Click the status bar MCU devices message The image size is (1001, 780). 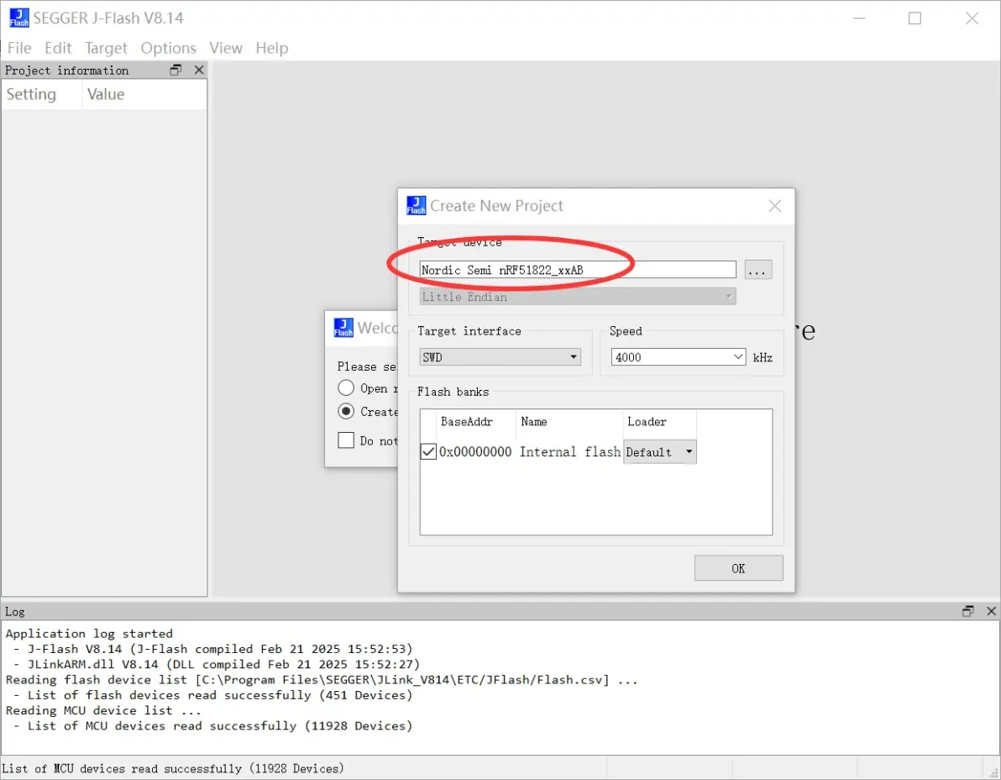click(173, 768)
